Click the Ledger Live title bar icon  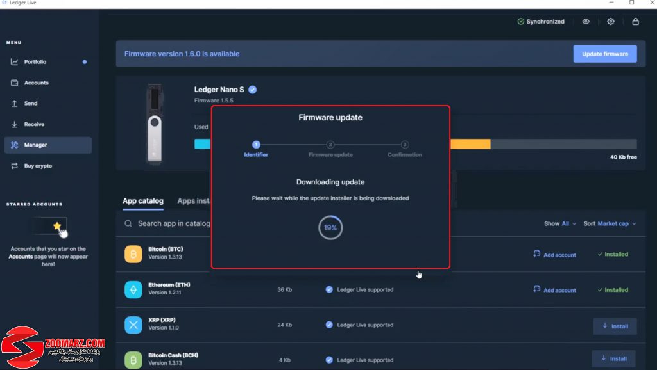coord(4,3)
